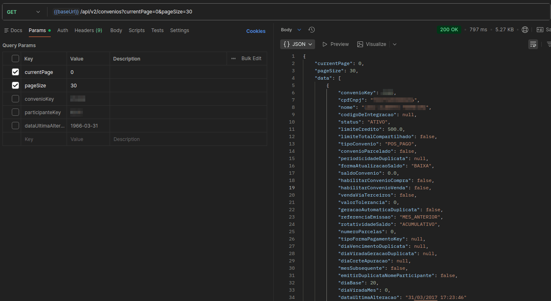Toggle the select-all params header checkbox
This screenshot has height=301, width=551.
click(15, 58)
